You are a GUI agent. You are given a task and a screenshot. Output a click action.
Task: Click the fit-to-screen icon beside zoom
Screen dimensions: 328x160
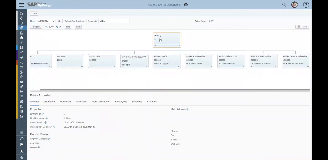[x=60, y=27]
